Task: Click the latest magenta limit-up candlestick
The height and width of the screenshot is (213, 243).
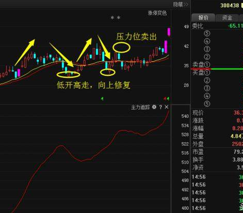Action: click(169, 32)
